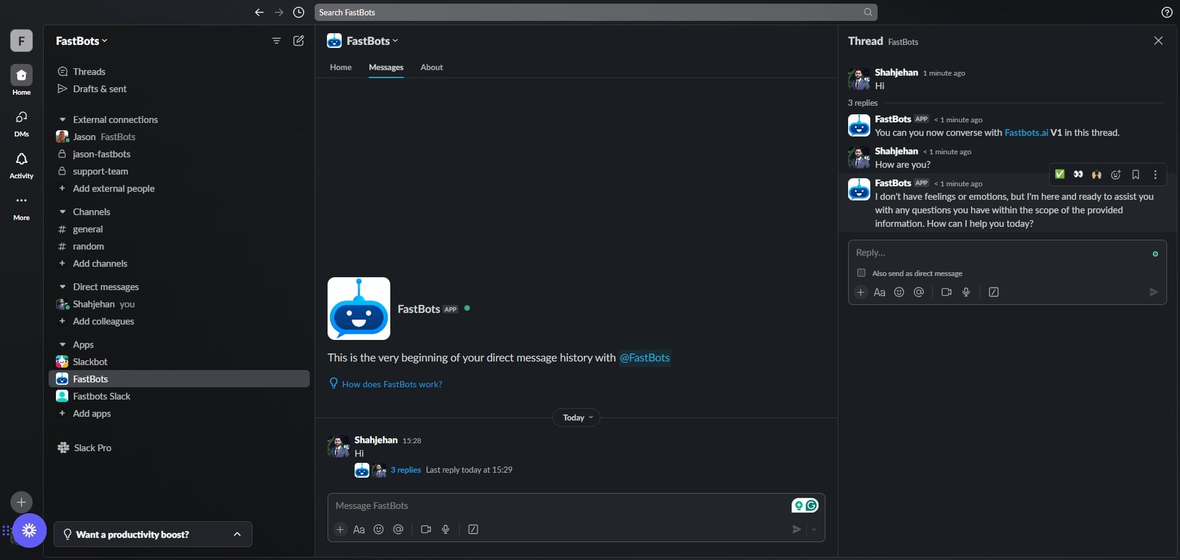This screenshot has width=1180, height=560.
Task: Click the sidebar filter icon
Action: point(277,41)
